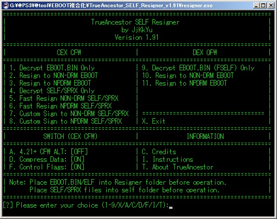The width and height of the screenshot is (277, 219).
Task: Select DEX option '11. Resign to NPDRM EBOOT'
Action: (184, 83)
